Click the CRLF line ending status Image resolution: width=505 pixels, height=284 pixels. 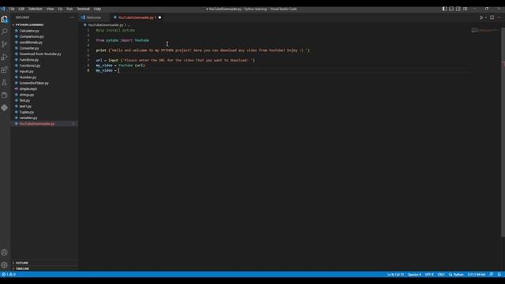pos(441,275)
